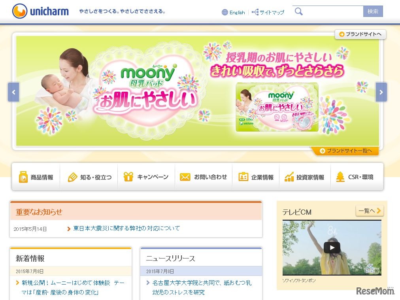This screenshot has height=300, width=400.
Task: Click the magnifying glass search icon
Action: (299, 11)
